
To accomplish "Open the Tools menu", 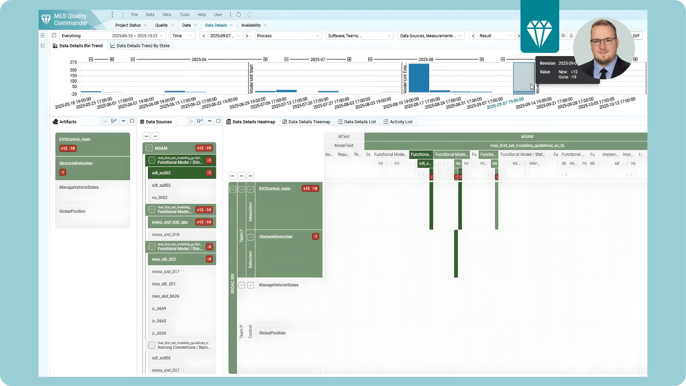I will click(184, 15).
